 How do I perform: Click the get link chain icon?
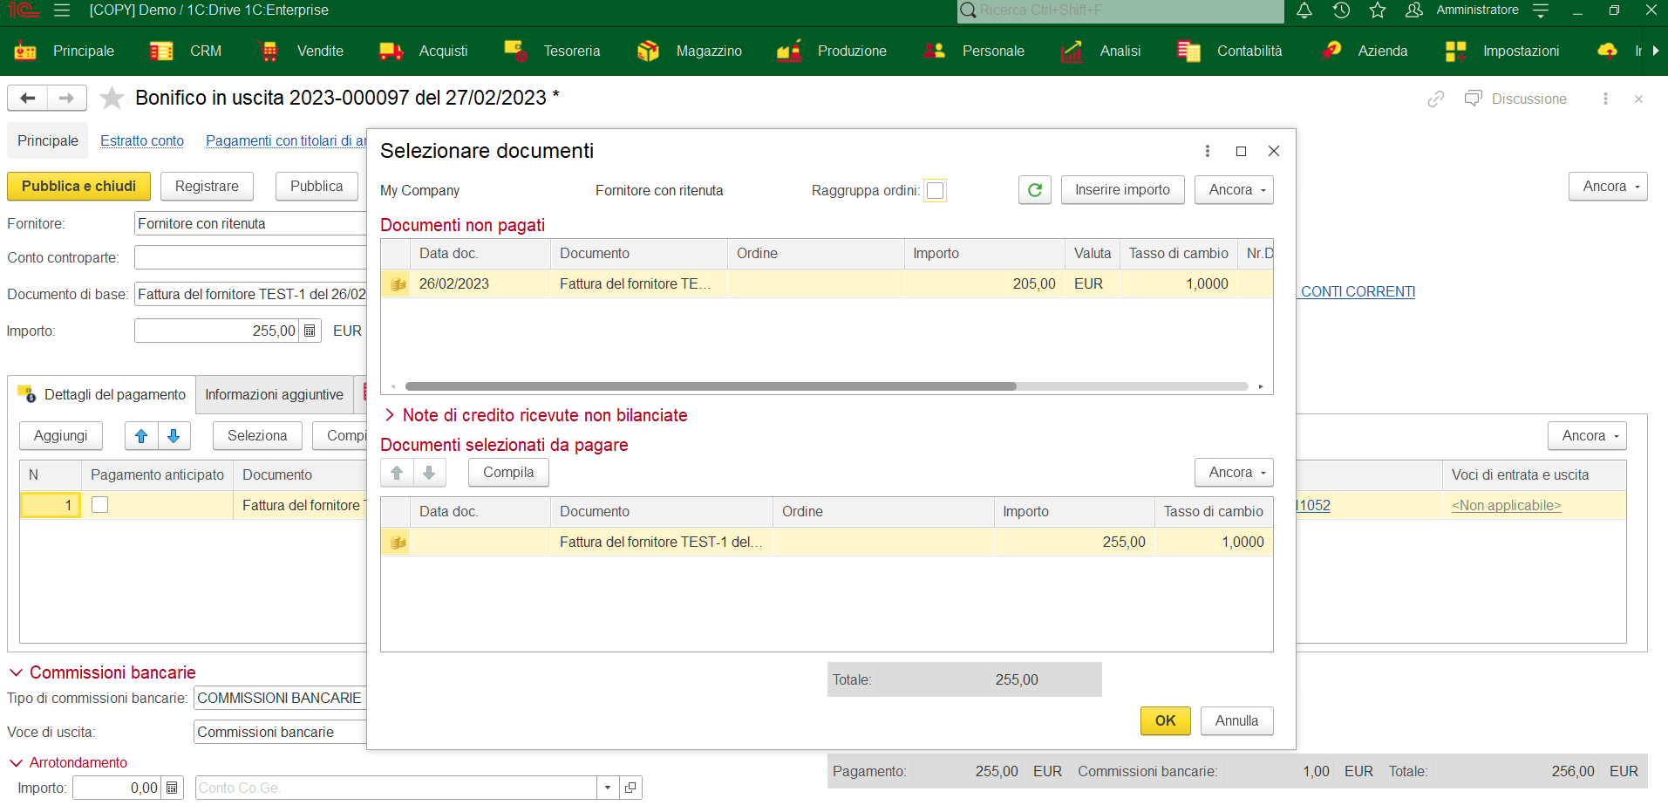(1436, 99)
